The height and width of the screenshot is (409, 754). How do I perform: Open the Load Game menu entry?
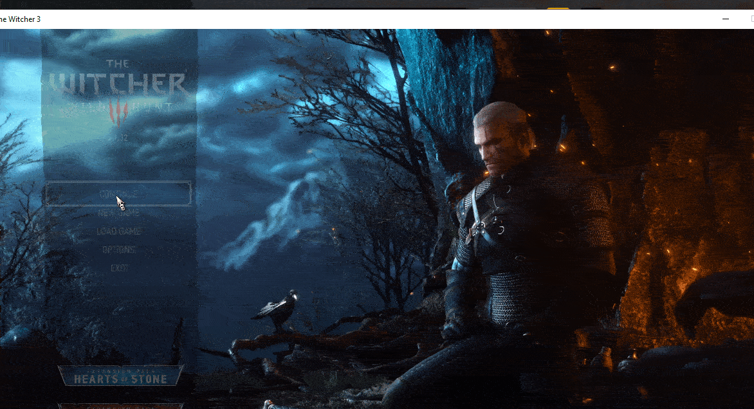click(119, 231)
